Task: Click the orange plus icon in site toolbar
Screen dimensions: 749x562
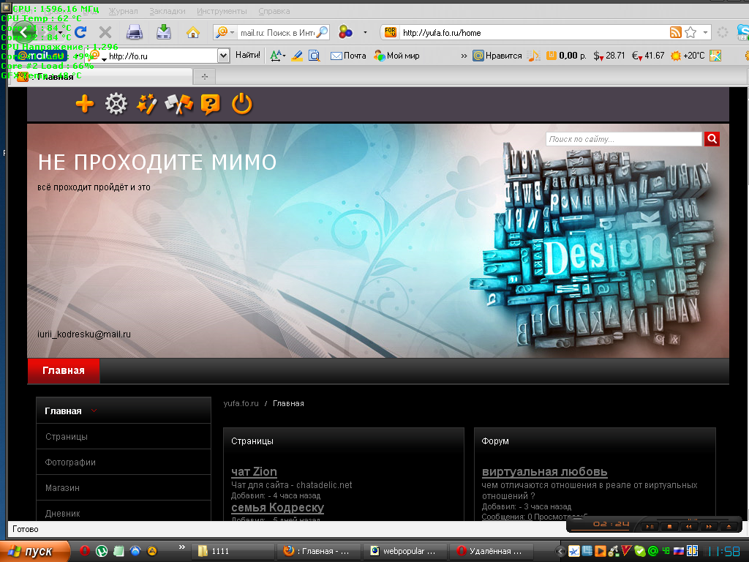Action: click(x=85, y=104)
